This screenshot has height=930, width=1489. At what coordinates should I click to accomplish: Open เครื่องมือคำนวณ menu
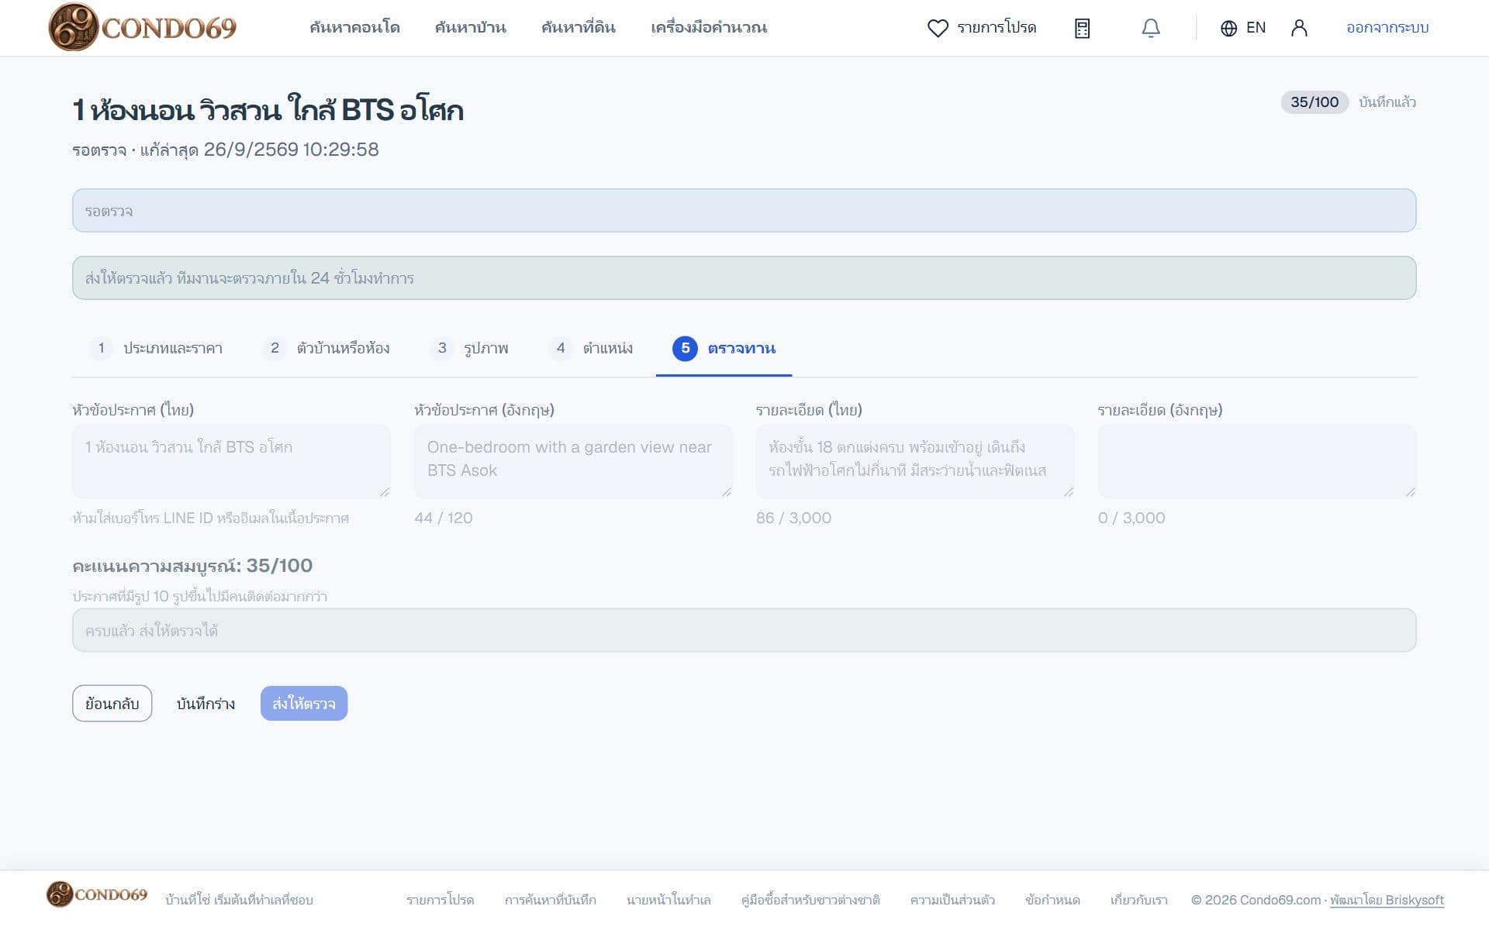[709, 27]
